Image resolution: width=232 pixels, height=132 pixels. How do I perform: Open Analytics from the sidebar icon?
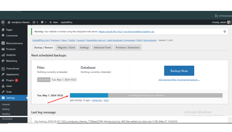(3, 55)
